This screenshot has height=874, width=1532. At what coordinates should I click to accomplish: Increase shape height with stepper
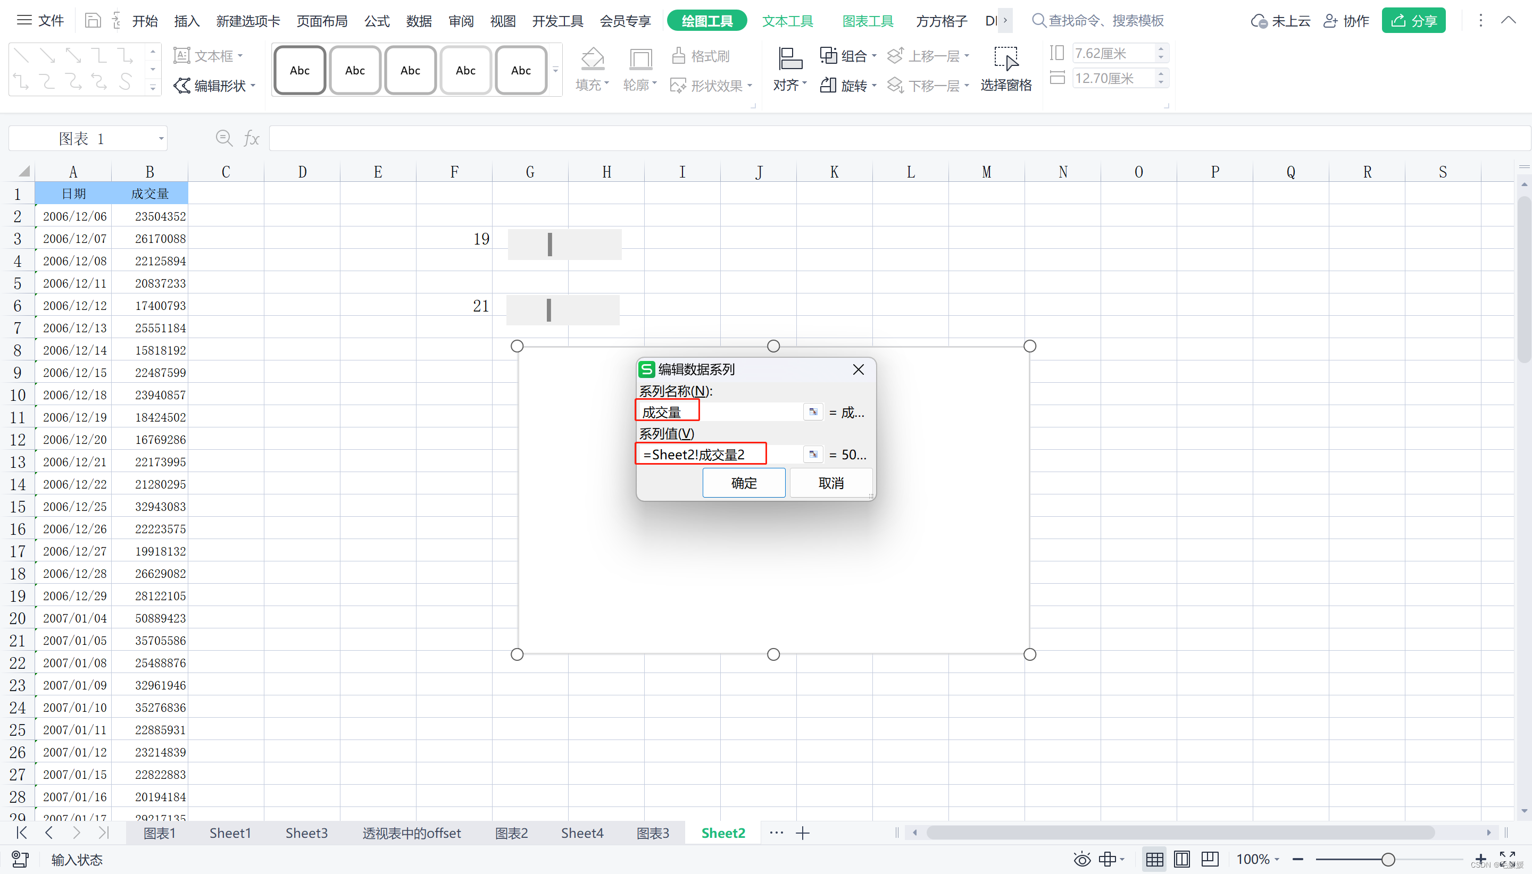click(1161, 48)
